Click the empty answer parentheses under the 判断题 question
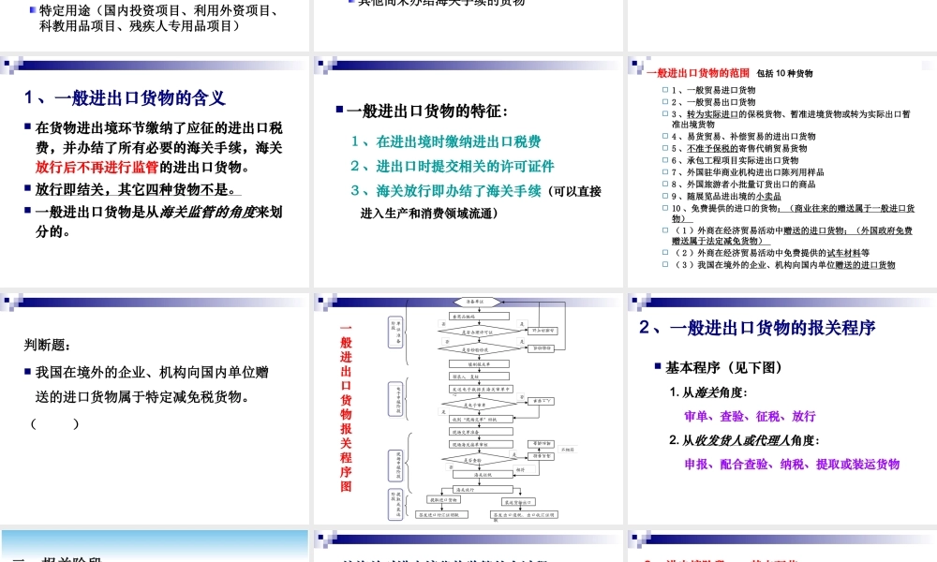 click(x=54, y=424)
